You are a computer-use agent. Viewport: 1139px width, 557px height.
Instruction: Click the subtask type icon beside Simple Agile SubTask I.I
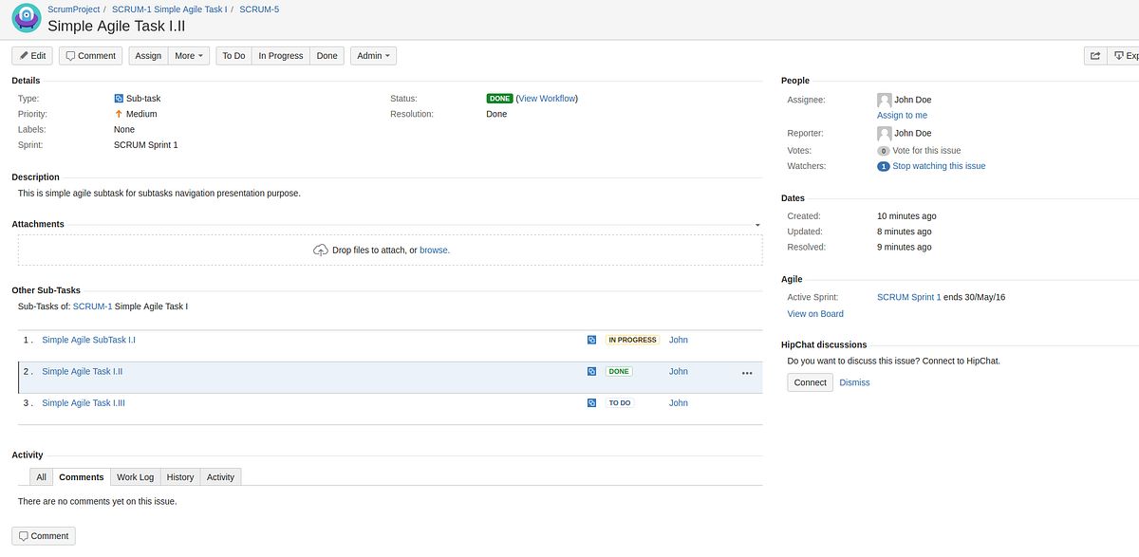(591, 340)
